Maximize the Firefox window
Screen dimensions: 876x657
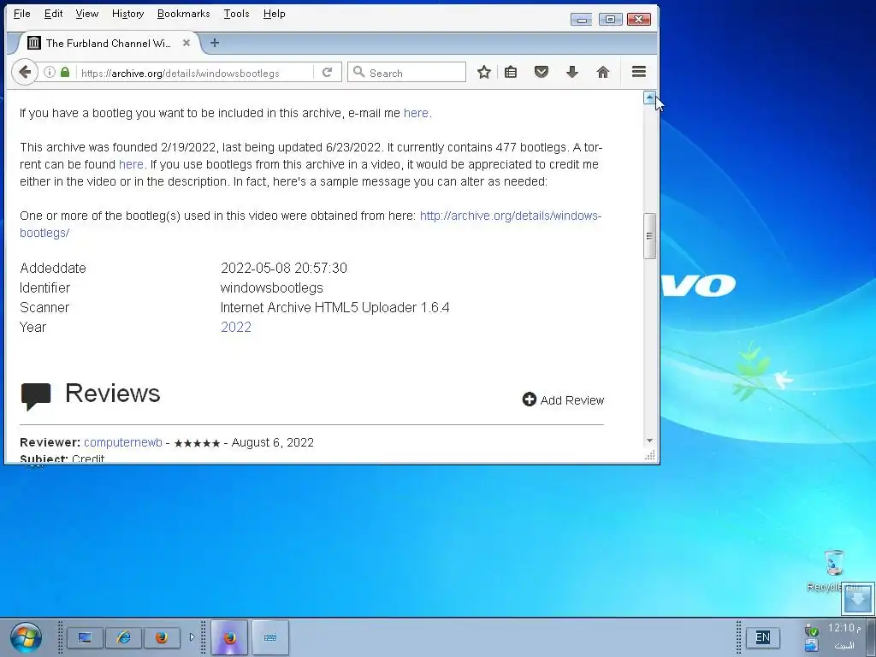point(610,20)
